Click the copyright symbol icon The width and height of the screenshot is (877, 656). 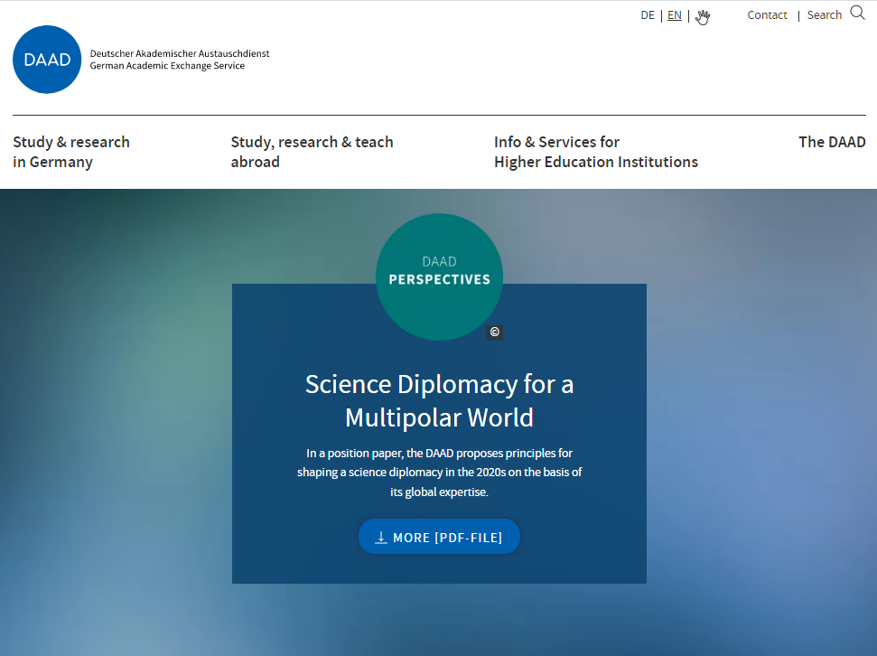[x=494, y=332]
